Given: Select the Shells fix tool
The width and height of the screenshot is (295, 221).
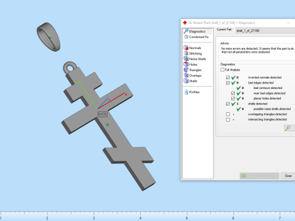Looking at the screenshot, I should click(191, 81).
